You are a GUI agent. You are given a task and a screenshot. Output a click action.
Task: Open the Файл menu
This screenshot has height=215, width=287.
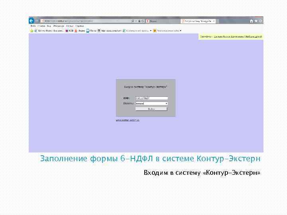tap(33, 26)
